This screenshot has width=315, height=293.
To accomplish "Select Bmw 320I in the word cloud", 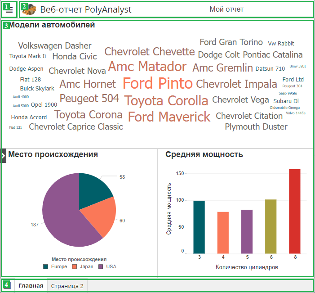I will coord(298,66).
